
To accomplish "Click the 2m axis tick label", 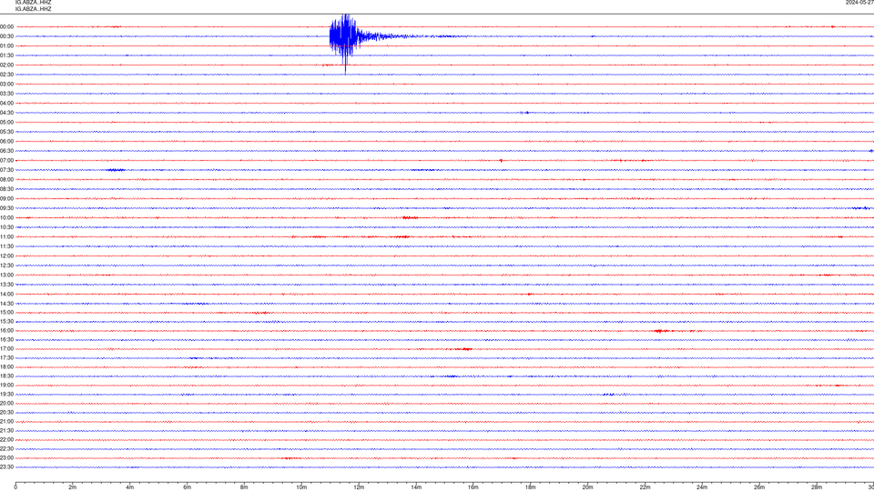I will 73,487.
